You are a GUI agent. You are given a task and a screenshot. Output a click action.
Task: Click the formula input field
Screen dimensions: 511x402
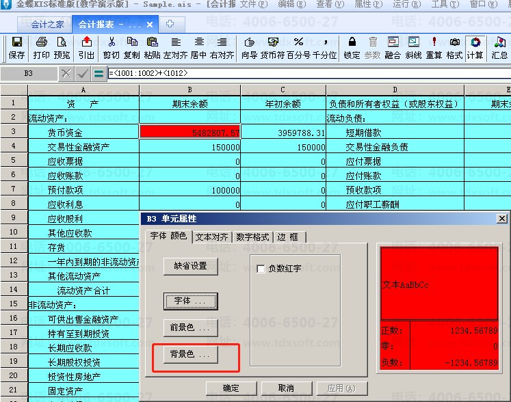[x=308, y=73]
